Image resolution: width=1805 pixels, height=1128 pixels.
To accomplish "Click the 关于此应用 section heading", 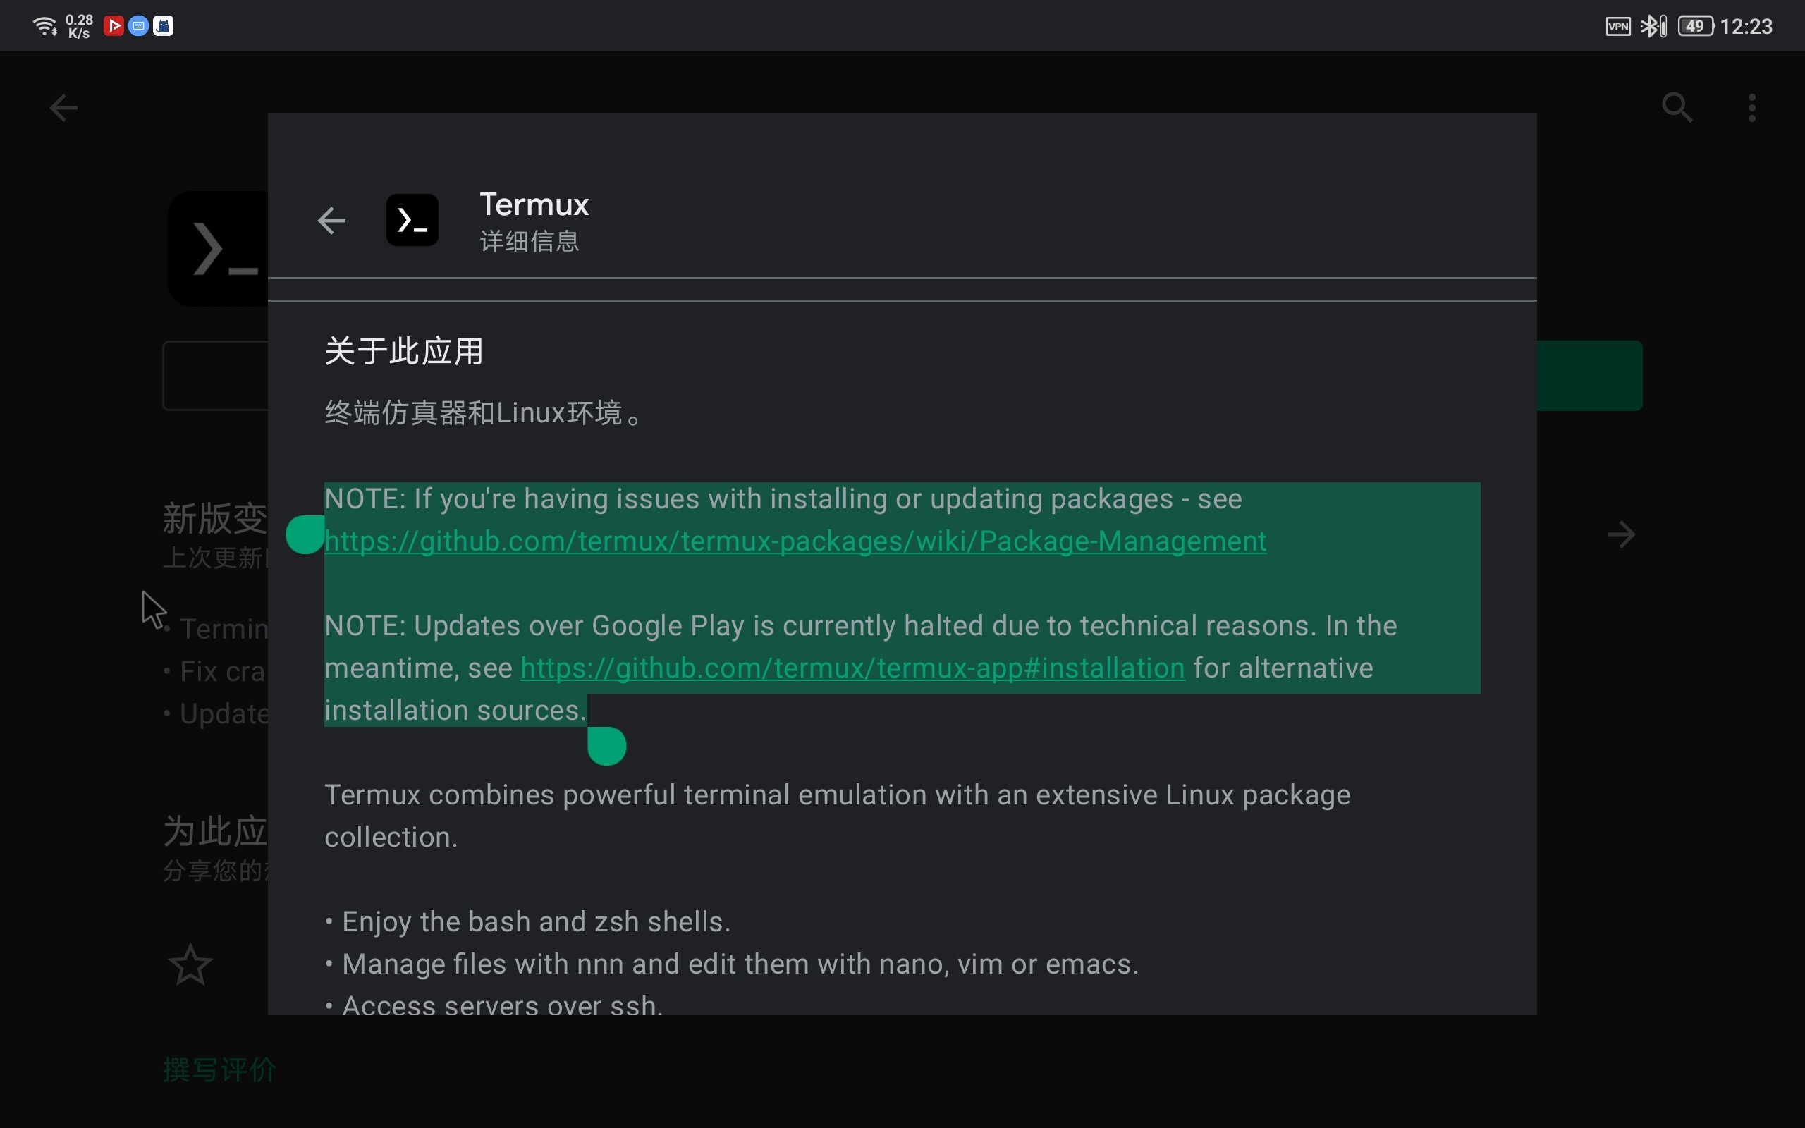I will pos(403,350).
